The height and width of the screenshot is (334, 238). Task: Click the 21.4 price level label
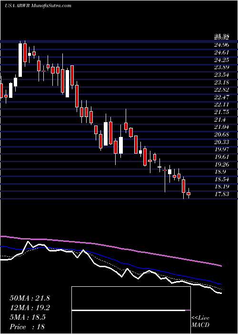coord(220,119)
